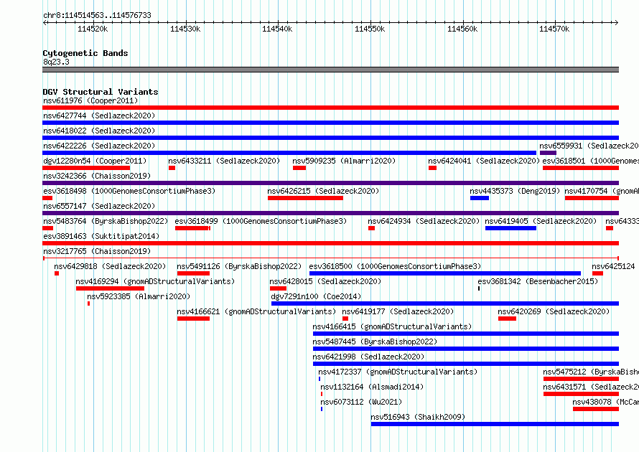Viewport: 639px width, 452px height.
Task: Select the purple bar under nsv6559931
Action: click(x=548, y=153)
